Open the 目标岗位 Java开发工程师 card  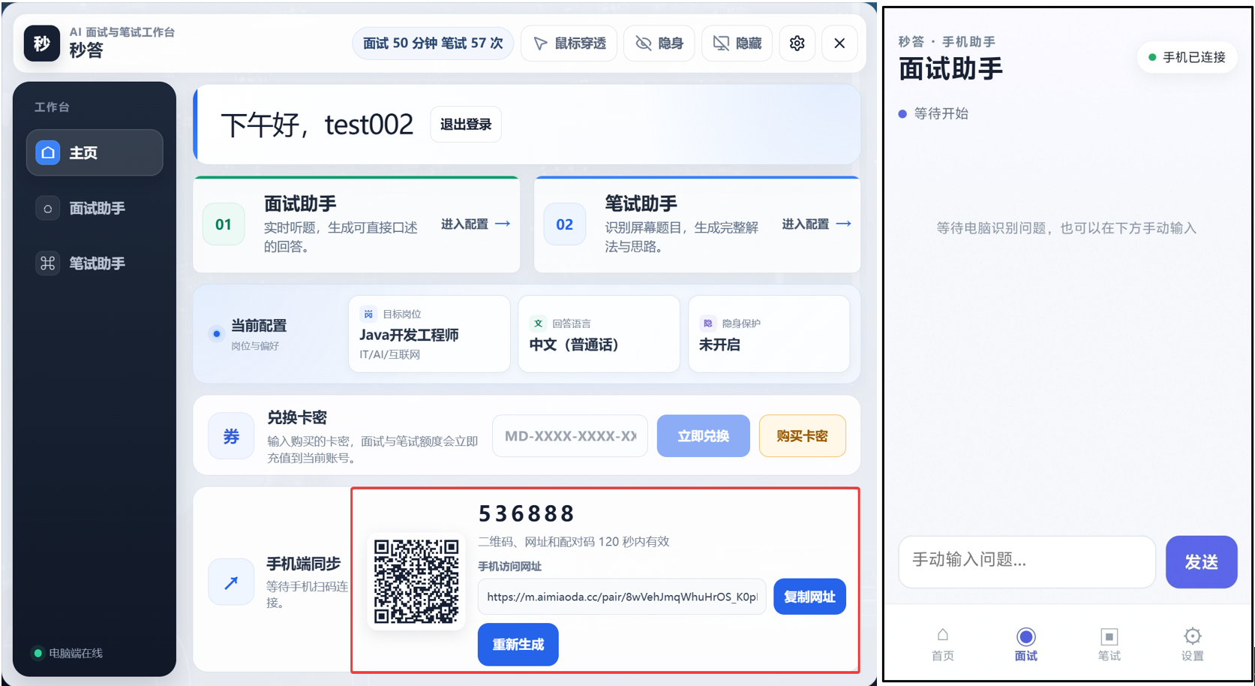[430, 334]
